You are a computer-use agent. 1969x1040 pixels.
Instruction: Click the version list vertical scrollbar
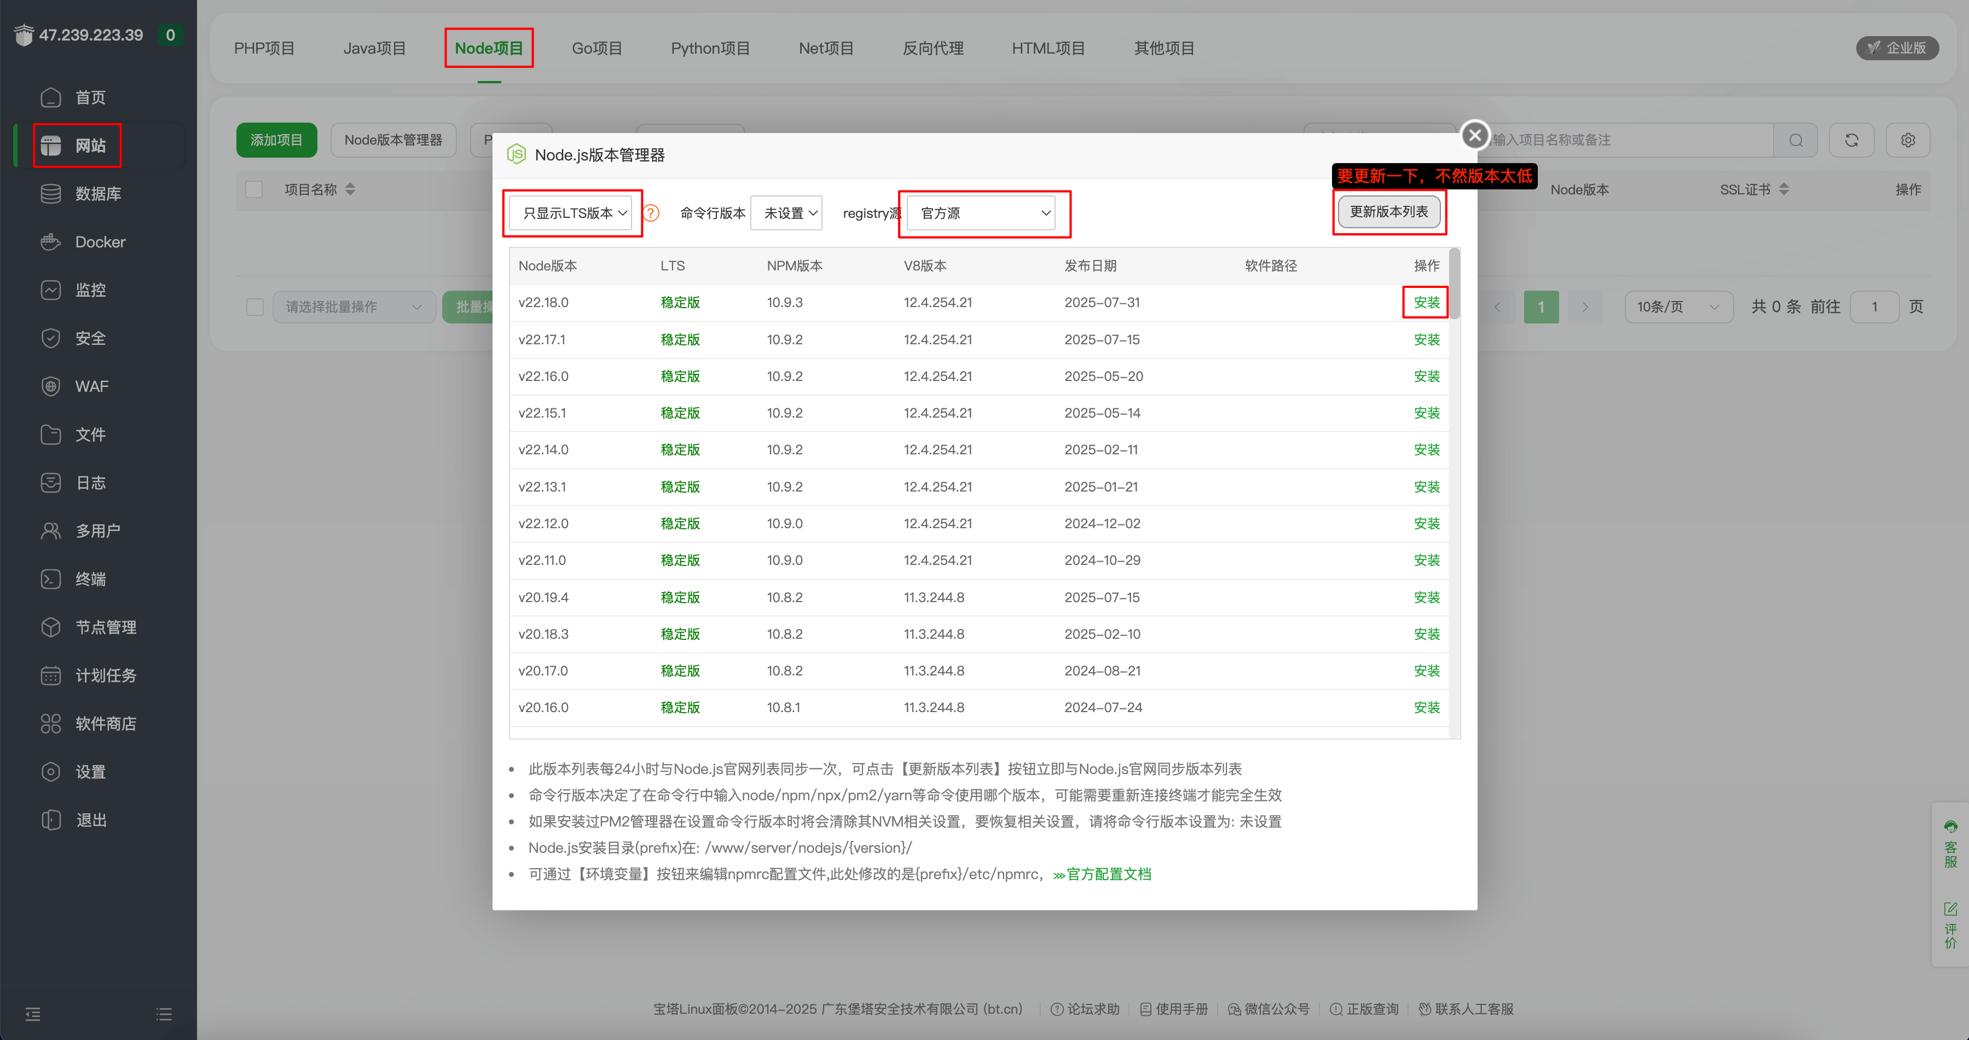pyautogui.click(x=1454, y=283)
